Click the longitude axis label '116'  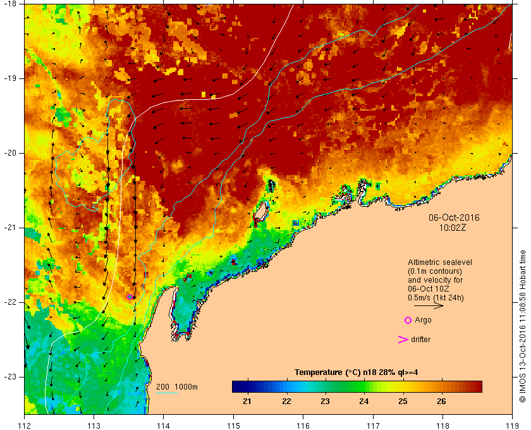303,426
